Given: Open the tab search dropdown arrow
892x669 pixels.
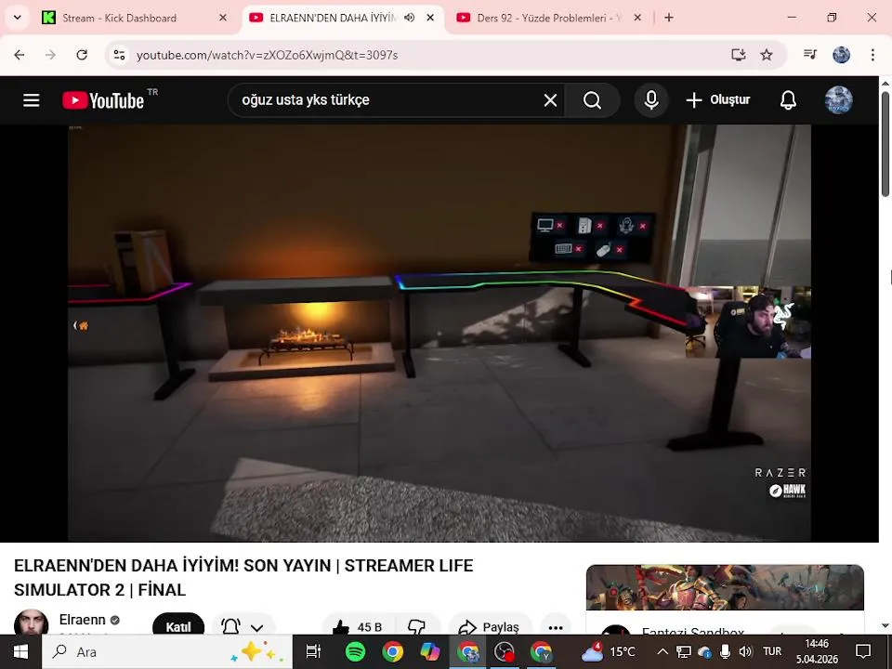Looking at the screenshot, I should point(17,18).
